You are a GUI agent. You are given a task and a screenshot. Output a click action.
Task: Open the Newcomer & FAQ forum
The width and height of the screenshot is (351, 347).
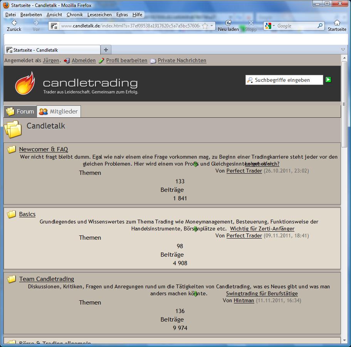pos(44,149)
